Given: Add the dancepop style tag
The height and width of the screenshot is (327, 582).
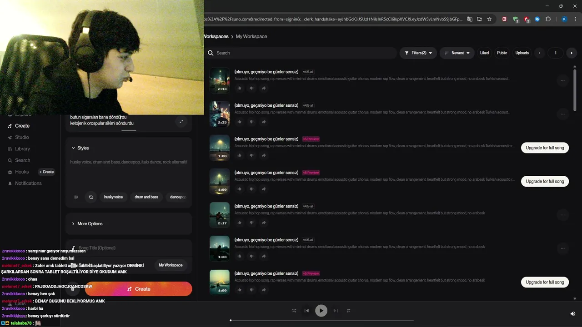Looking at the screenshot, I should [178, 197].
